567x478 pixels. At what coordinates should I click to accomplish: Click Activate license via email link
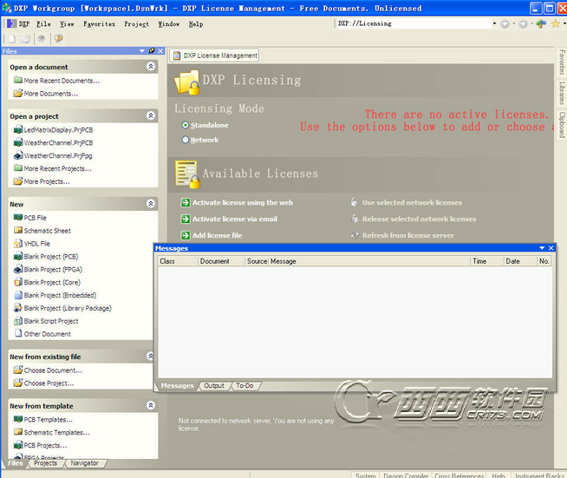pyautogui.click(x=235, y=219)
